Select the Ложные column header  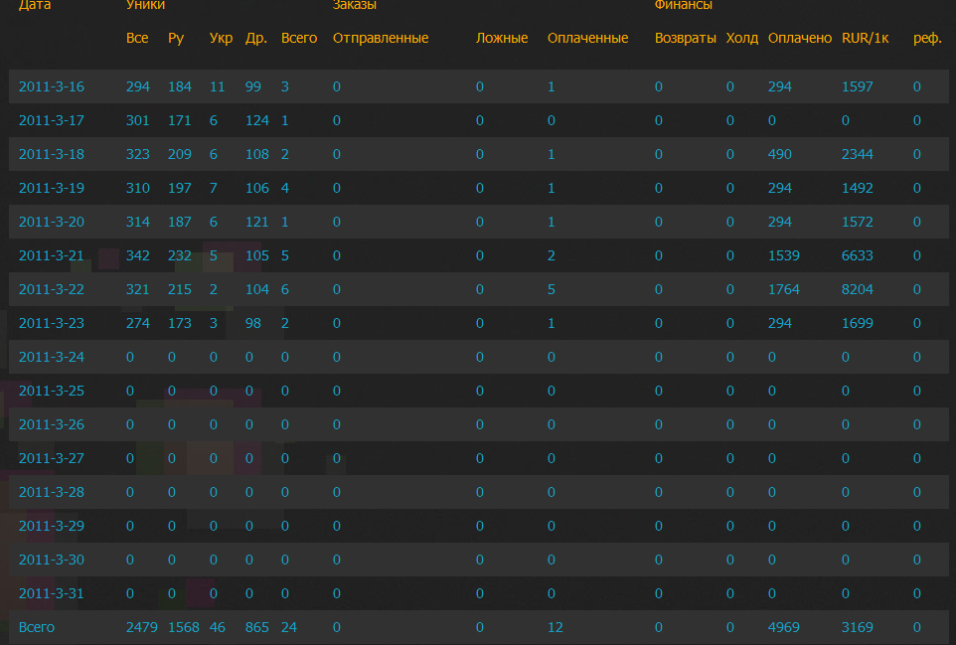point(500,38)
